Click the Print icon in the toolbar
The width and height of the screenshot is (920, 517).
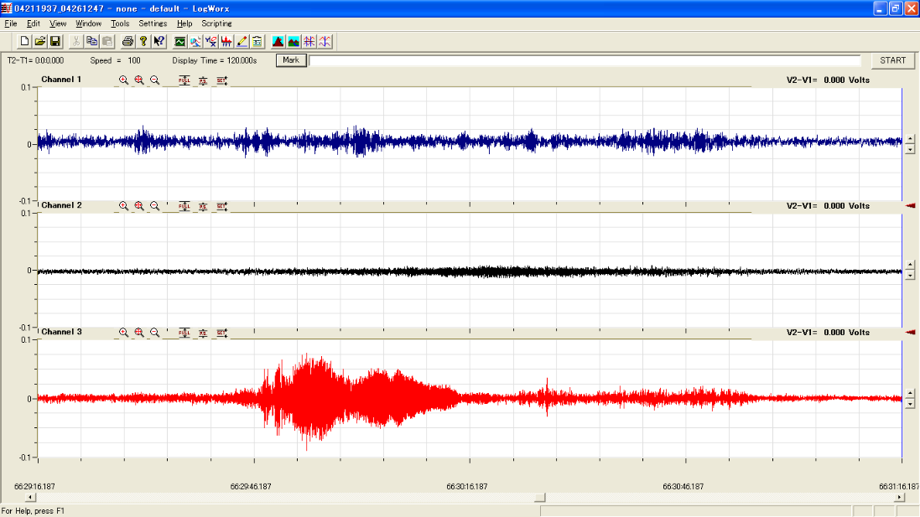(x=127, y=41)
